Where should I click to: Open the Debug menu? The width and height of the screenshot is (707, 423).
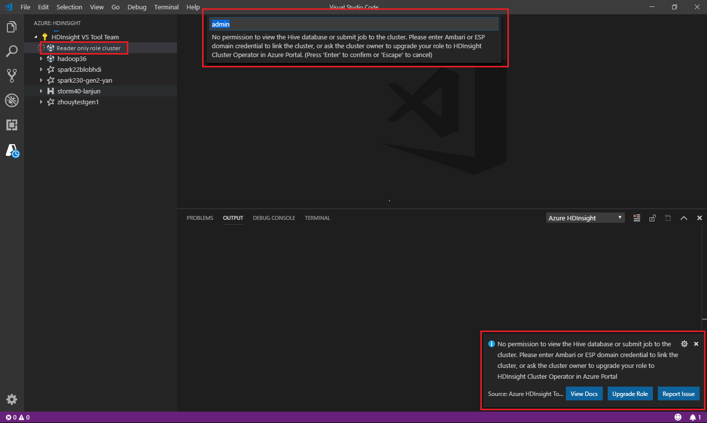[x=136, y=7]
